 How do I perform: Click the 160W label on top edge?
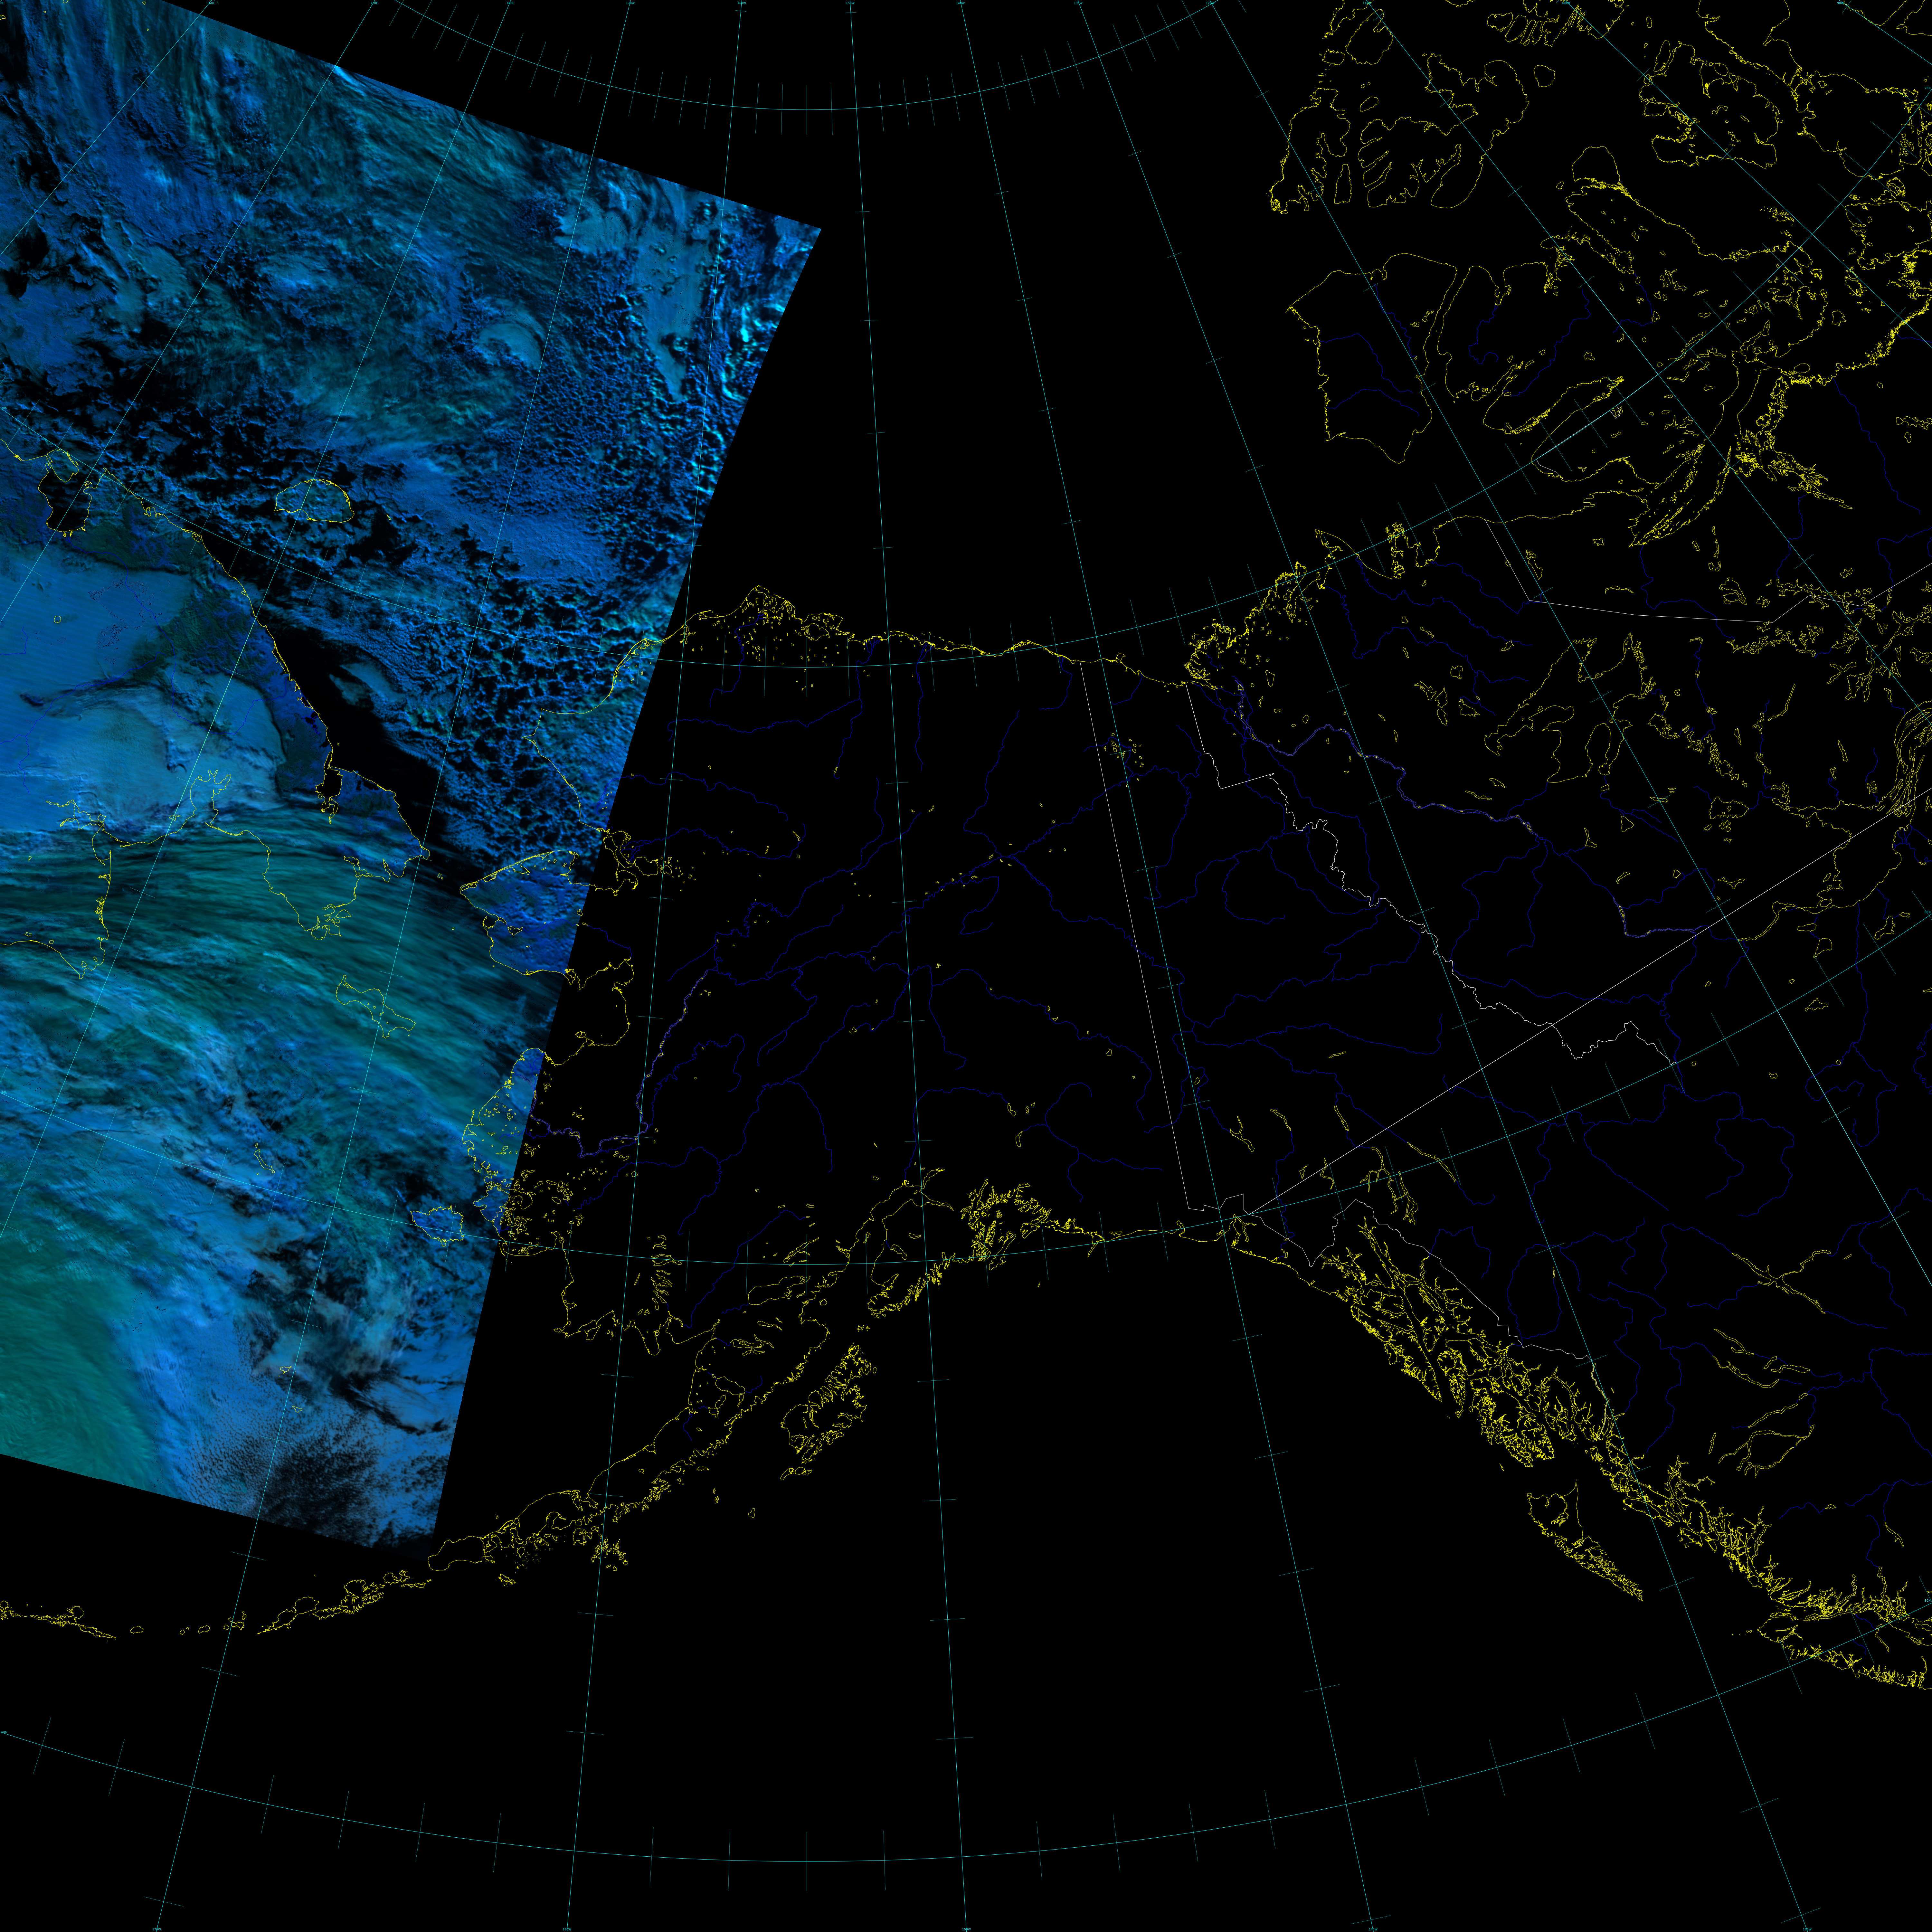742,3
